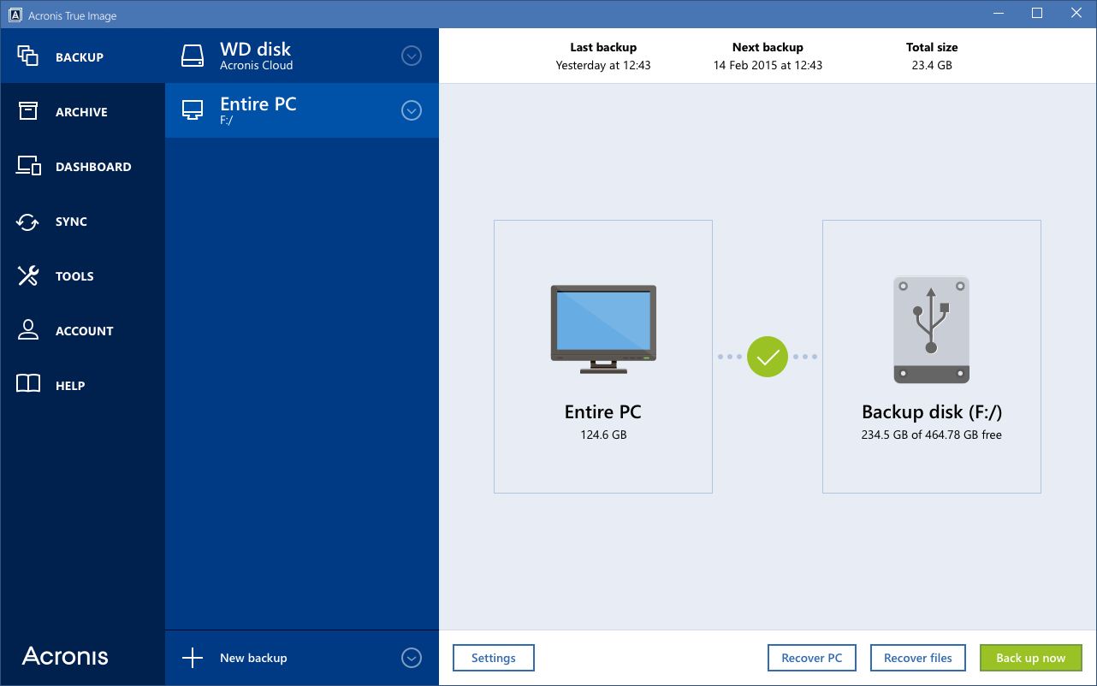Click the Sync arrows icon
The width and height of the screenshot is (1097, 686).
28,222
